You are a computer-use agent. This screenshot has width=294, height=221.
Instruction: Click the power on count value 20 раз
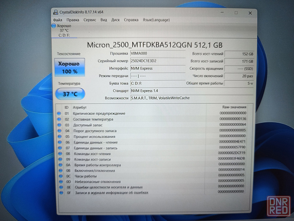point(239,76)
